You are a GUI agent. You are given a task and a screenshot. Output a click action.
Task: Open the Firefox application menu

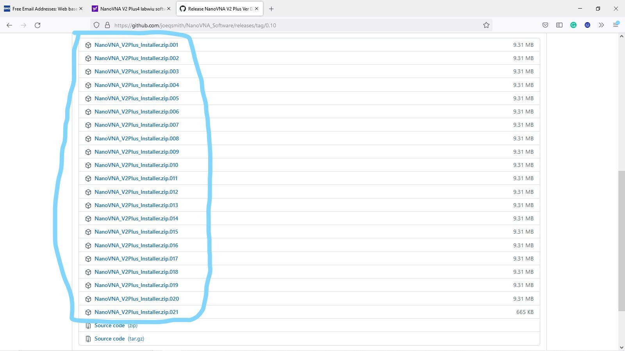616,25
